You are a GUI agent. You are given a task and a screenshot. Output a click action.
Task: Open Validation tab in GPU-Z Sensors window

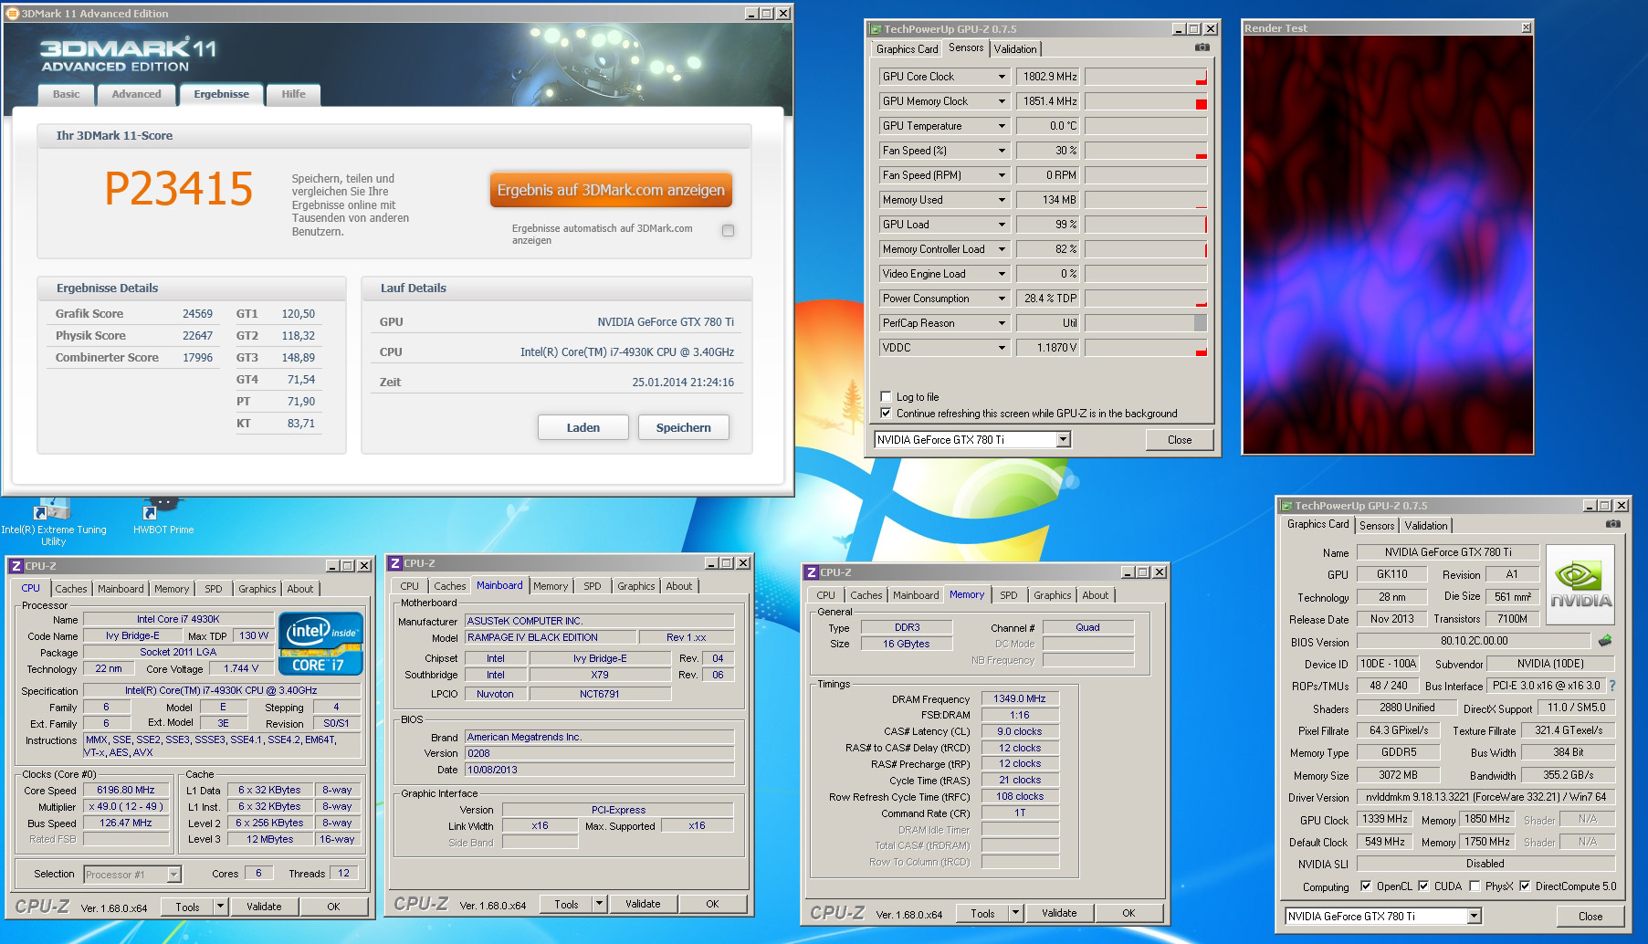(1015, 49)
